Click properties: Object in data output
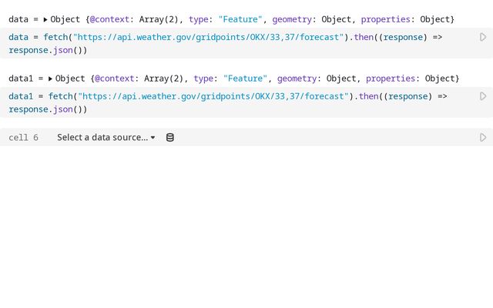This screenshot has height=308, width=493. (407, 18)
